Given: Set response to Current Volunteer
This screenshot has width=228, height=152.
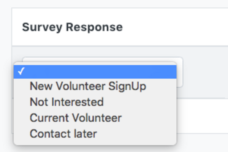Looking at the screenshot, I should coord(76,118).
